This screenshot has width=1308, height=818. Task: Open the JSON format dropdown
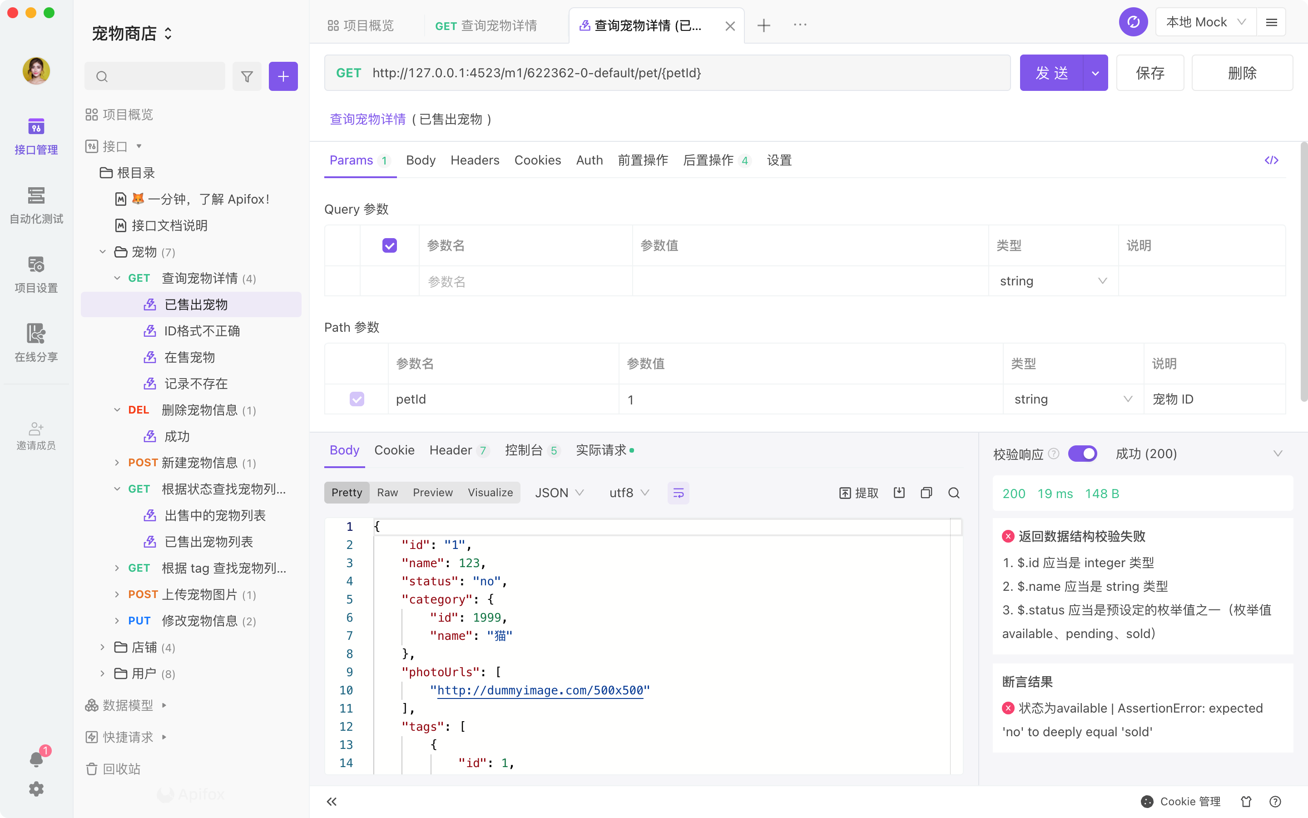[x=559, y=493]
